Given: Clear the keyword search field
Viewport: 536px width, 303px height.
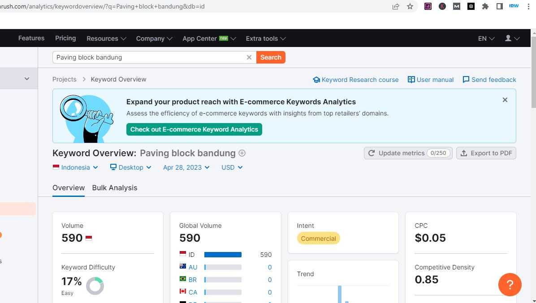Looking at the screenshot, I should 249,57.
